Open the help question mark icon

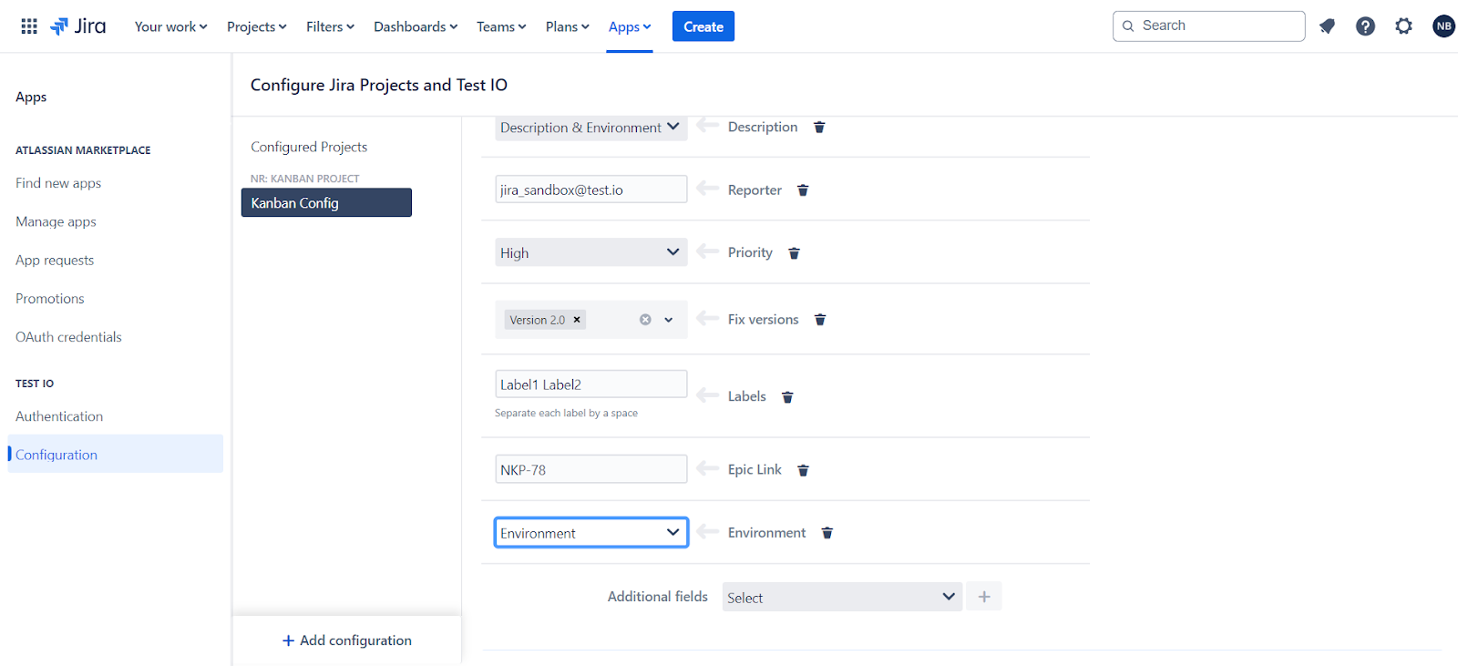[1365, 26]
